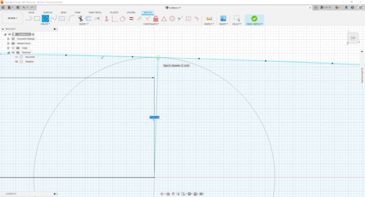Select the Concentric constraint icon

click(x=172, y=18)
